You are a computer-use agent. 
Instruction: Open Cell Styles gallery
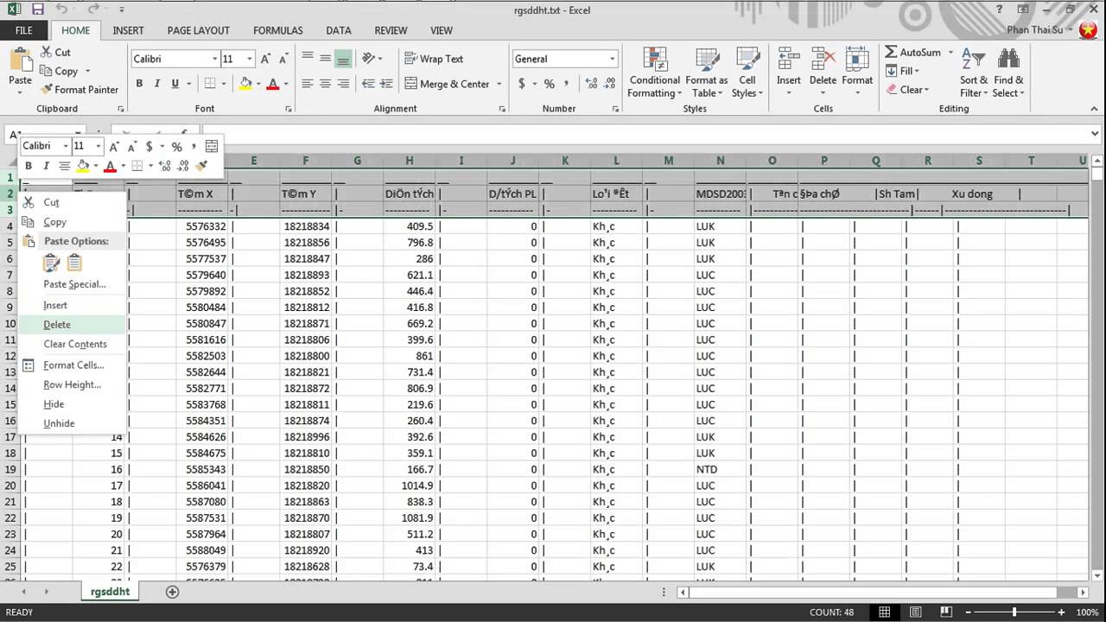(747, 73)
